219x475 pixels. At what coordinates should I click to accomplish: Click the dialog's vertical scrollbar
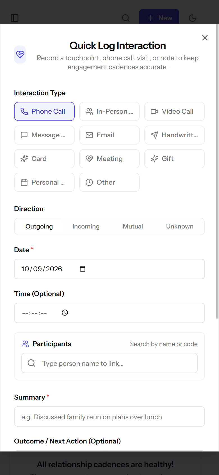pyautogui.click(x=217, y=172)
